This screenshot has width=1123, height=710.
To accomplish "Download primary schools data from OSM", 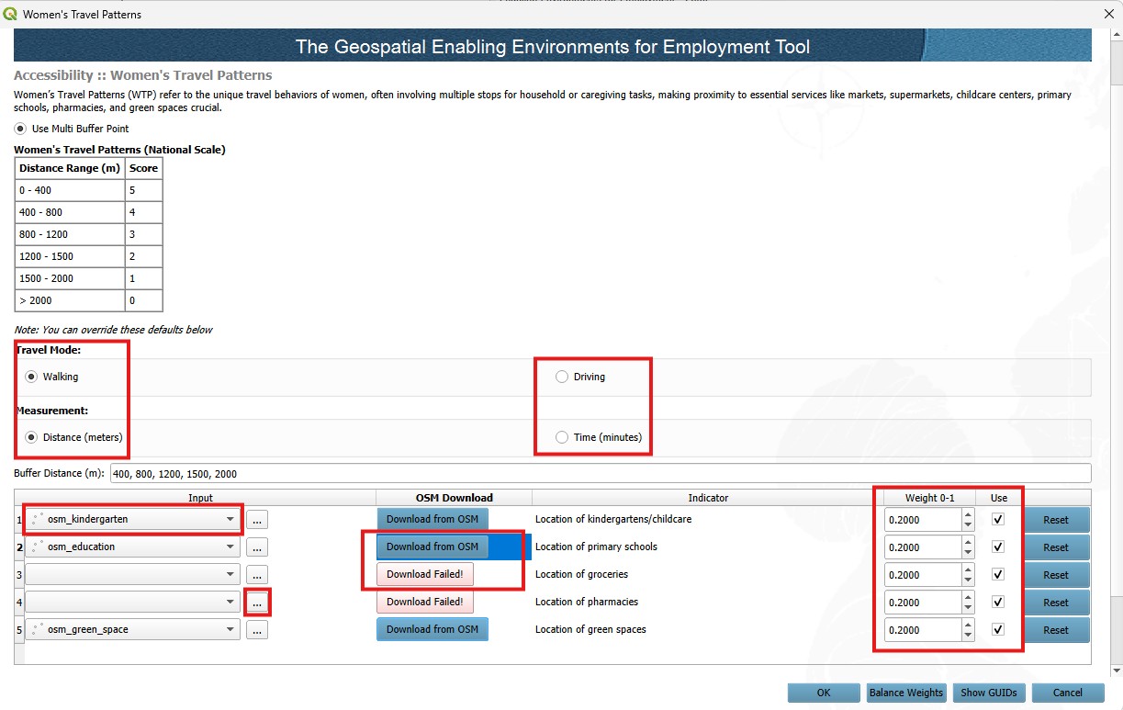I will pos(432,547).
